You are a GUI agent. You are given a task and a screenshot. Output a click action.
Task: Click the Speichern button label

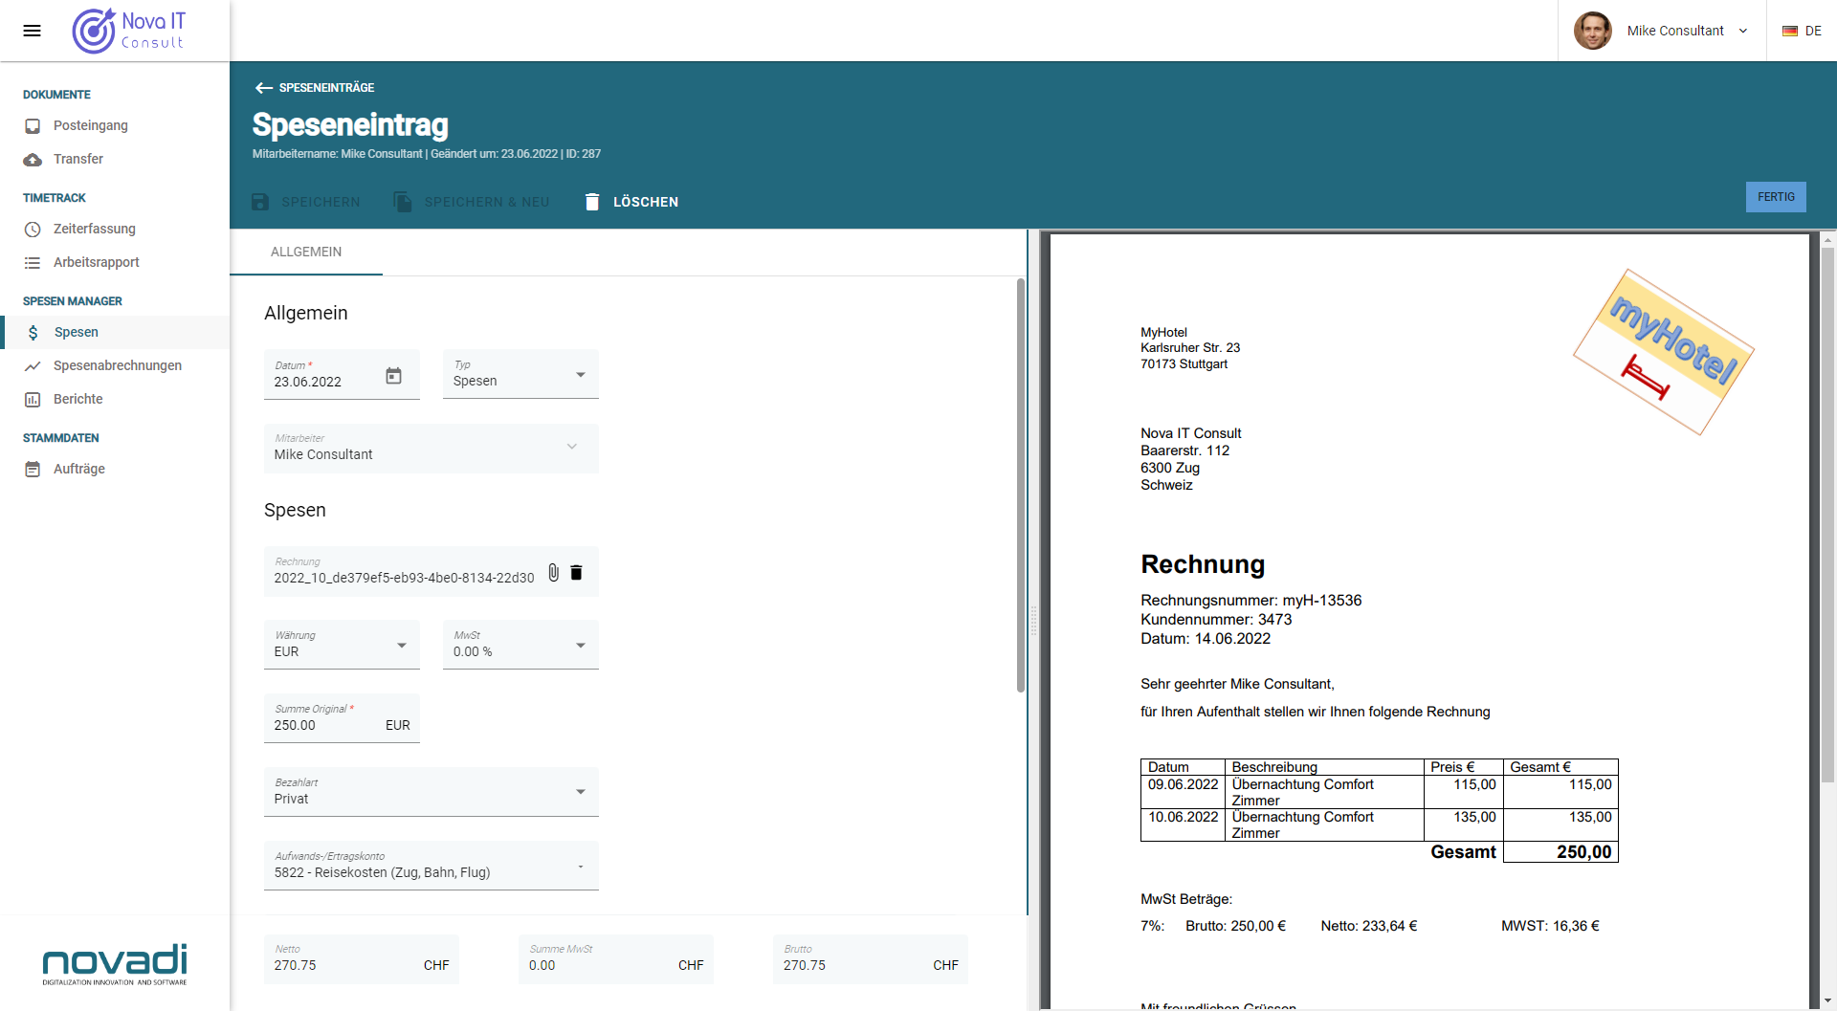(x=321, y=202)
